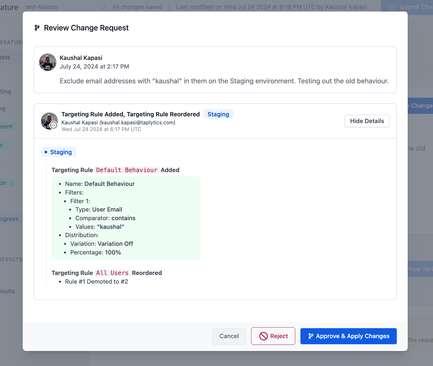Toggle the Staging badge next to the change title
The width and height of the screenshot is (433, 366).
click(218, 114)
